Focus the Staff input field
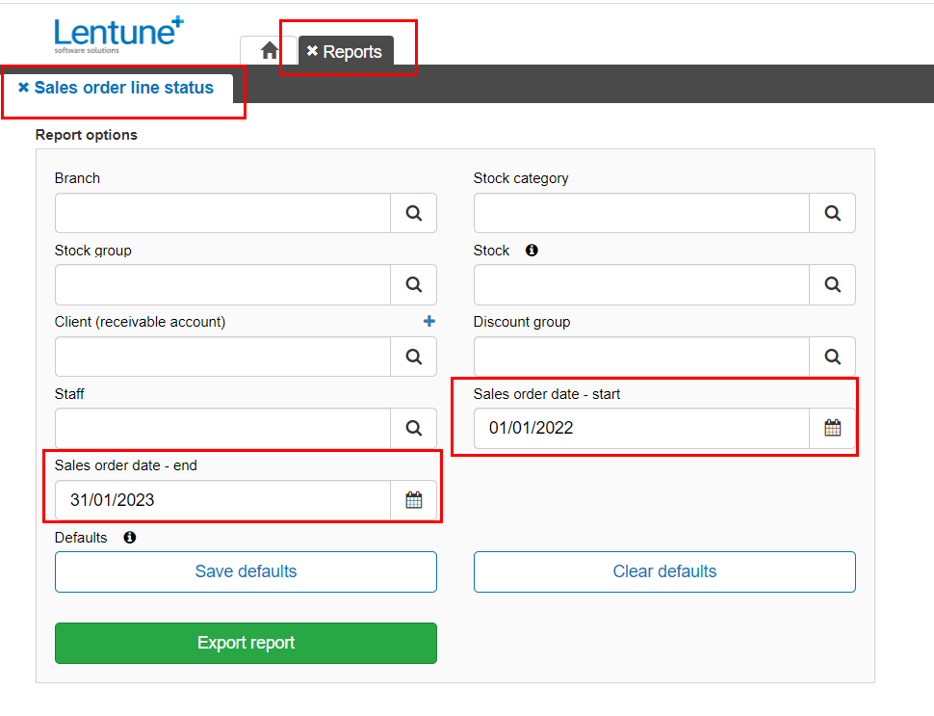Image resolution: width=934 pixels, height=716 pixels. pos(222,428)
